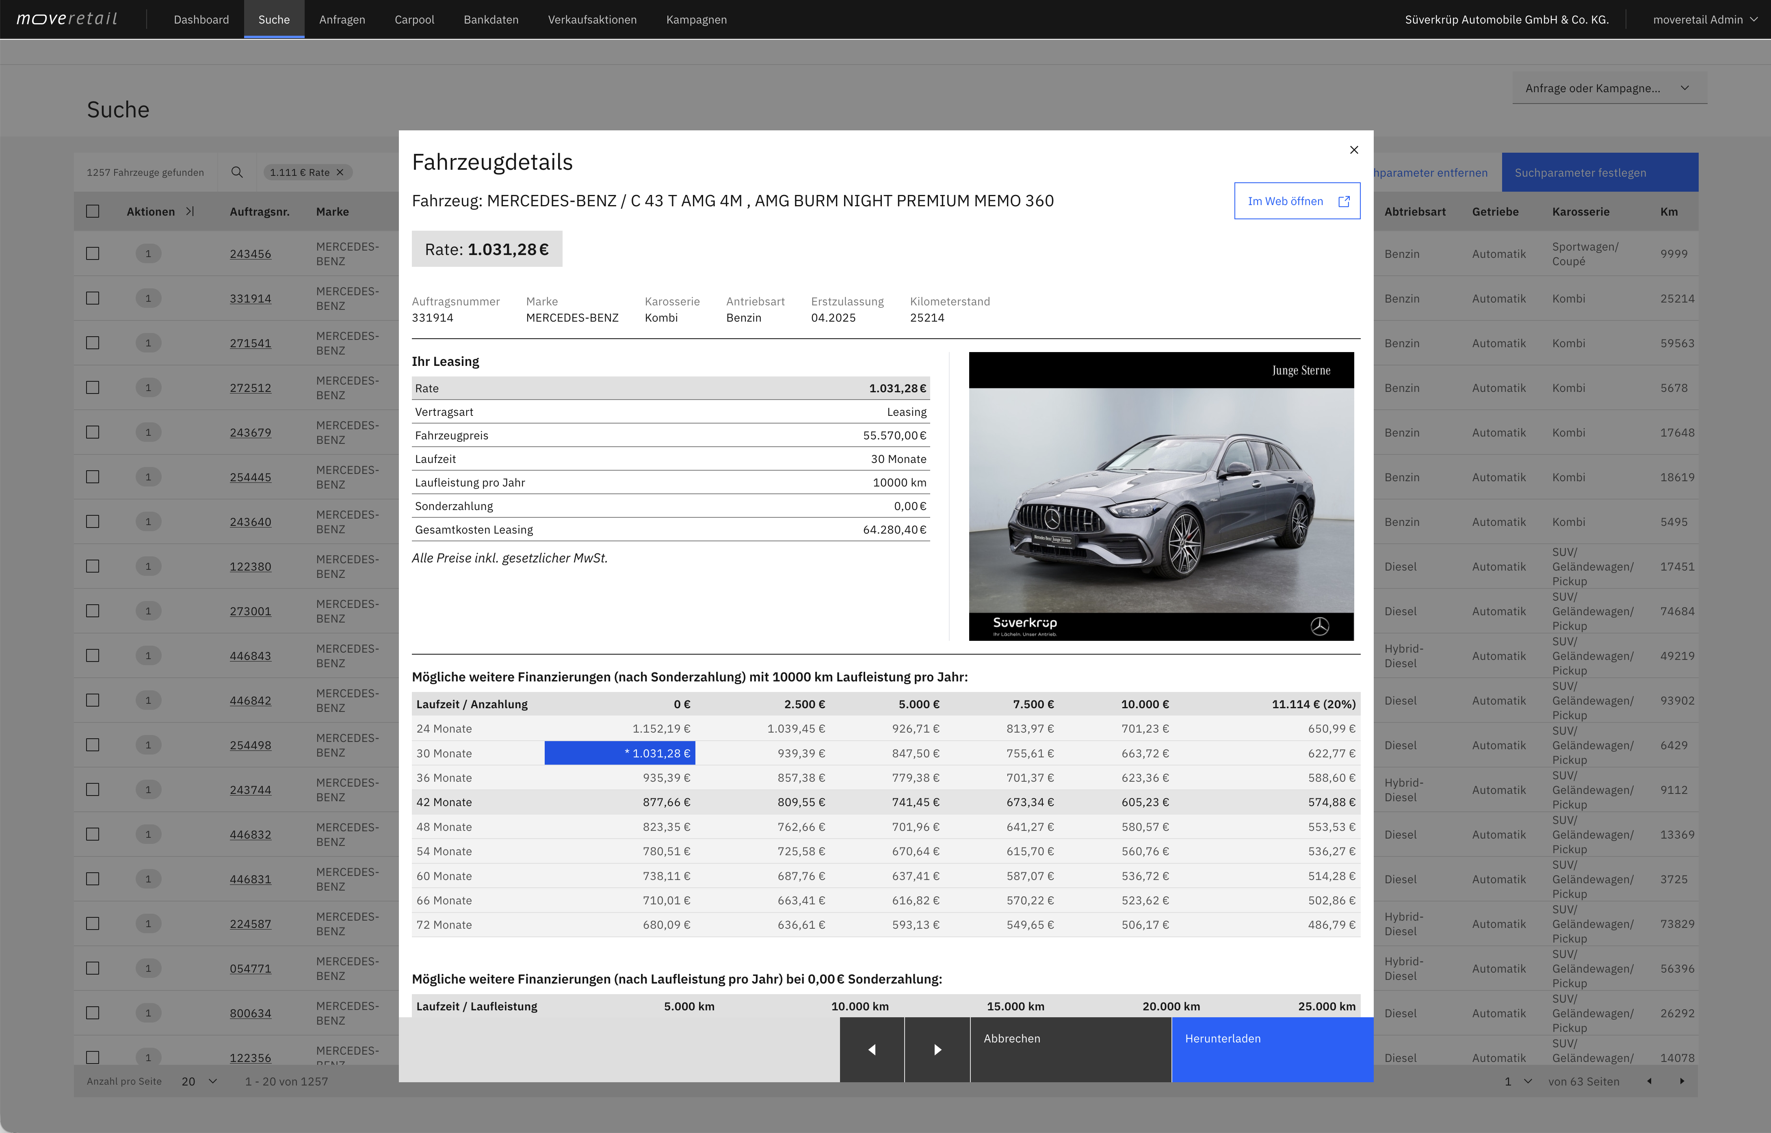Open the Bankdaten tab
The image size is (1771, 1133).
[491, 20]
